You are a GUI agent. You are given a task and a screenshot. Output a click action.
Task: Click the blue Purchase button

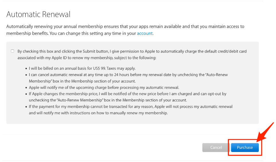pyautogui.click(x=245, y=147)
